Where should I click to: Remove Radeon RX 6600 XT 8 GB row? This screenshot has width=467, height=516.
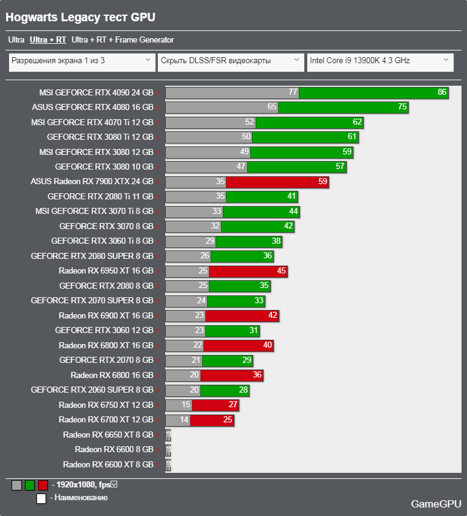[x=158, y=465]
